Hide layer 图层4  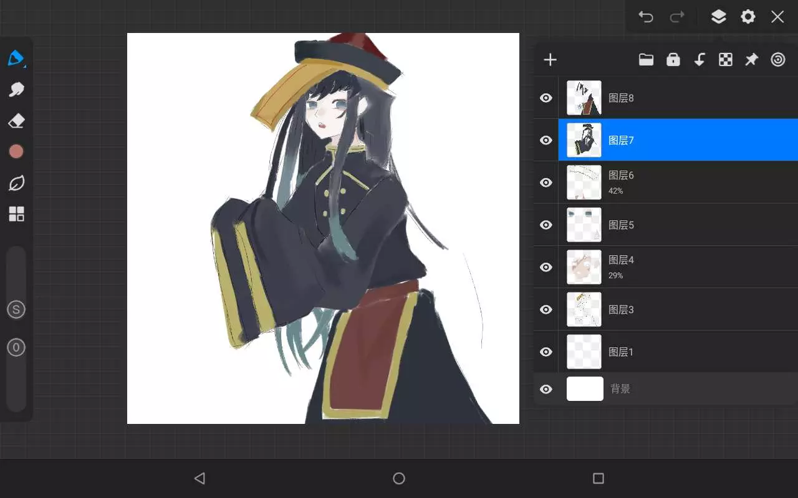(x=546, y=267)
